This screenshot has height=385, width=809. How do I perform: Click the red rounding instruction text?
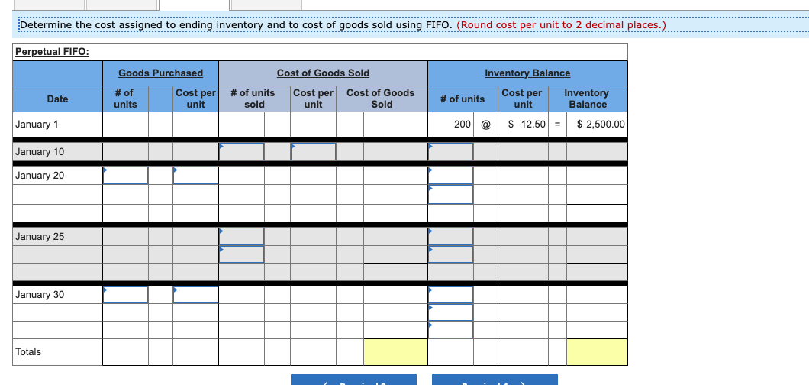562,24
